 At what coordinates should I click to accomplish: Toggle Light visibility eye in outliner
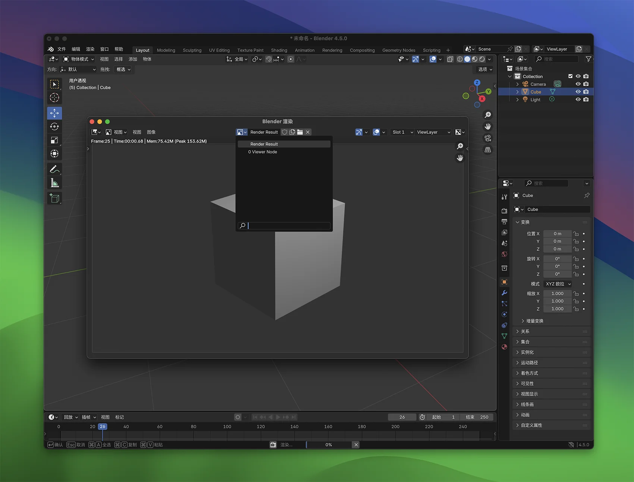(578, 100)
